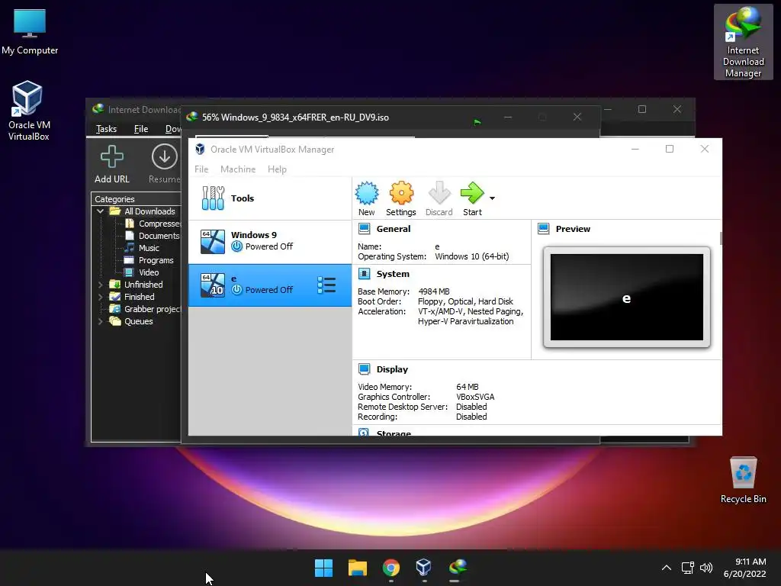Expand the Queues category in IDM
This screenshot has width=781, height=586.
pos(100,321)
